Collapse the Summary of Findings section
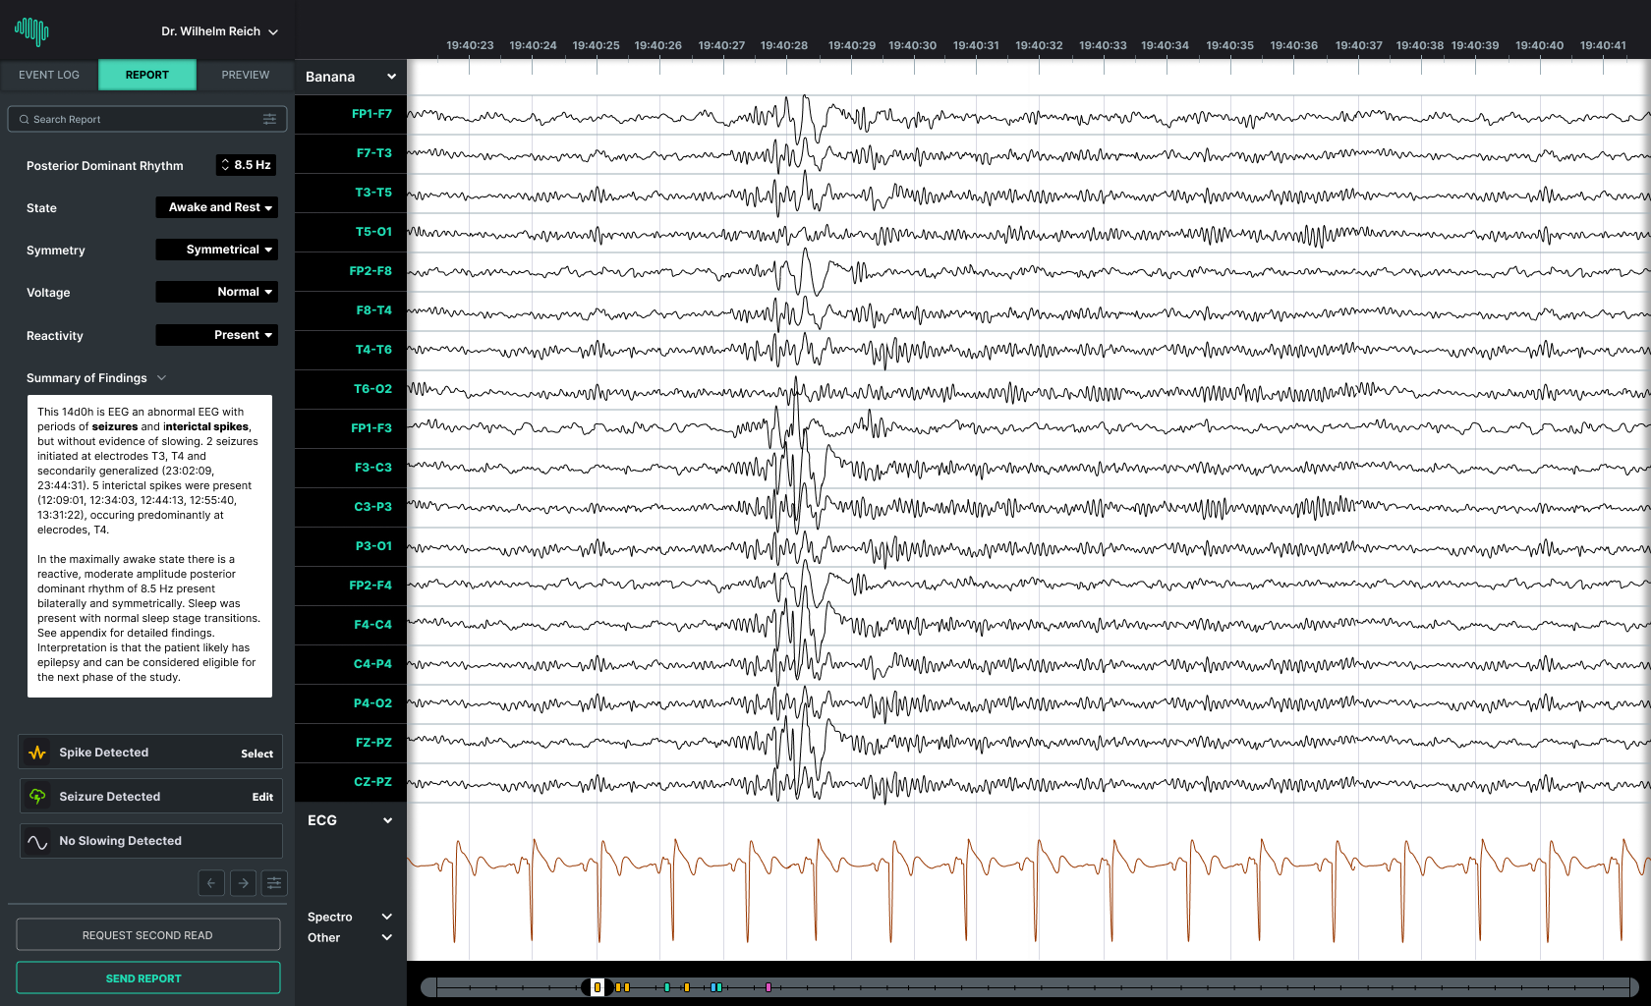 162,378
